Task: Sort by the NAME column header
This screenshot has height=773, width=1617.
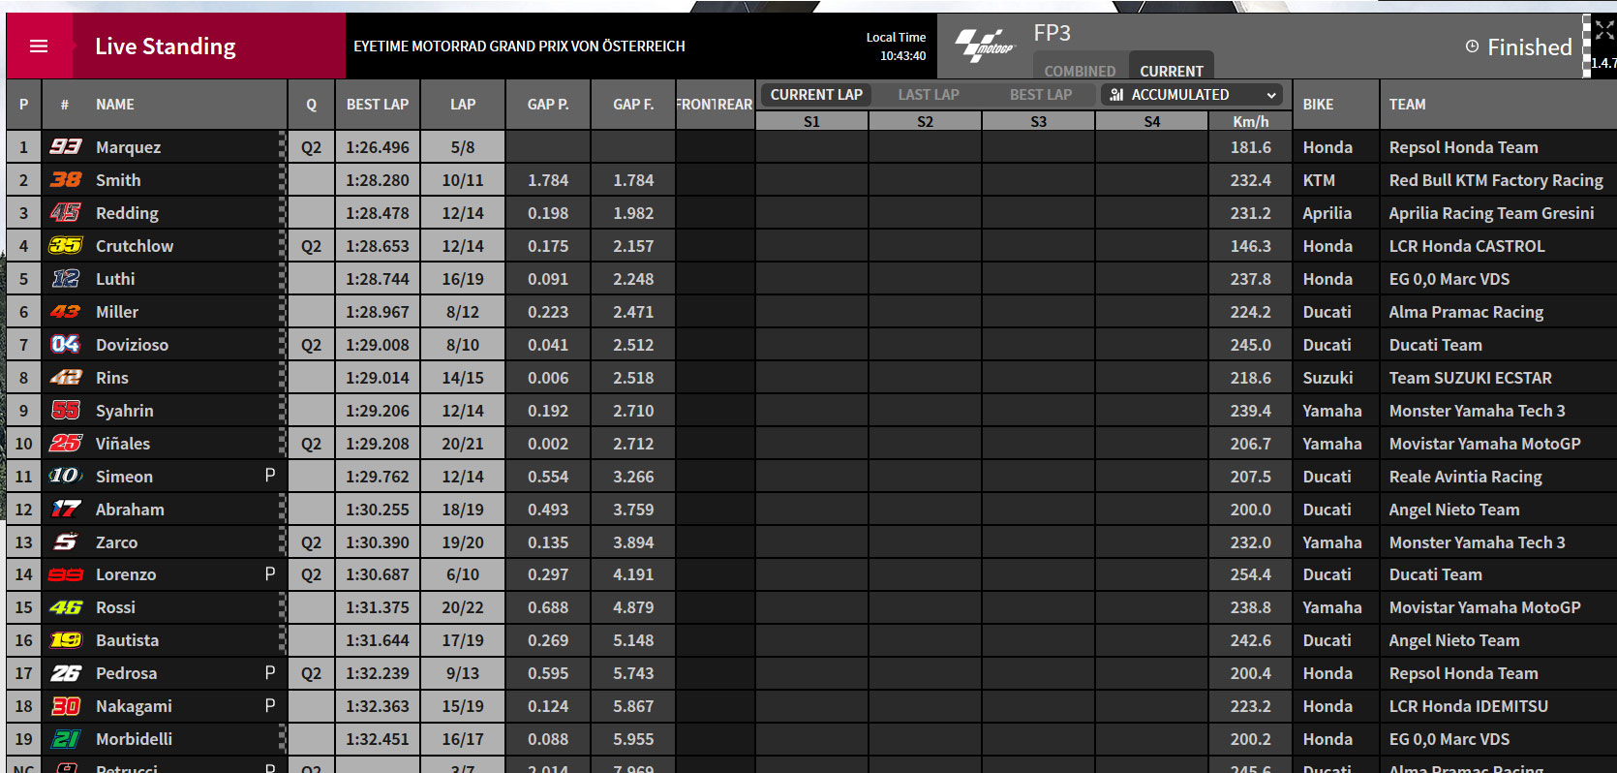Action: click(x=115, y=105)
